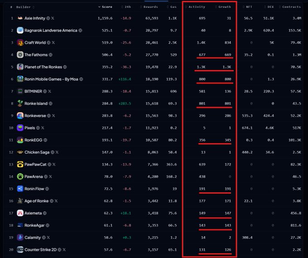
Task: Open Planet of The Ronkes globe icon
Action: 65,67
